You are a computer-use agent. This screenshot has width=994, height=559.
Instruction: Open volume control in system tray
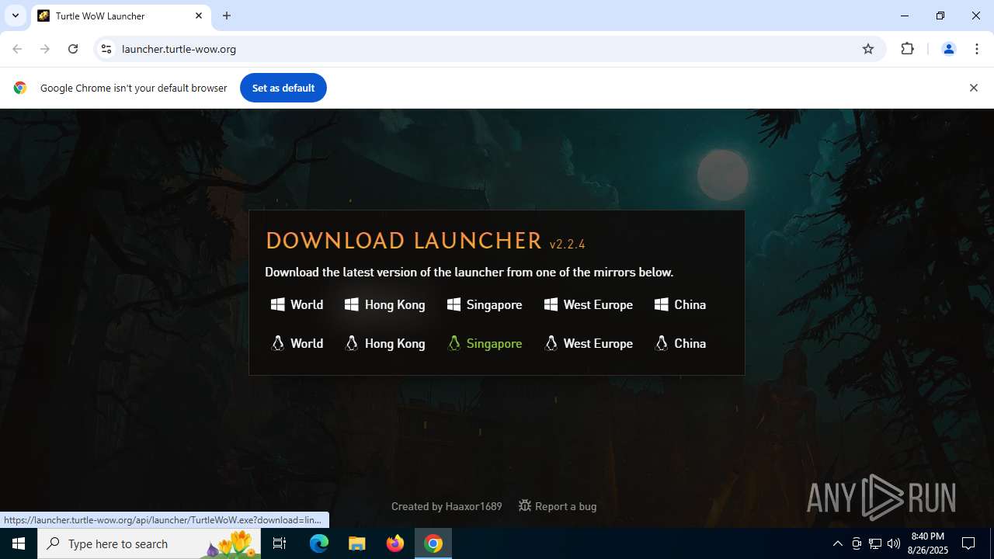[x=894, y=543]
